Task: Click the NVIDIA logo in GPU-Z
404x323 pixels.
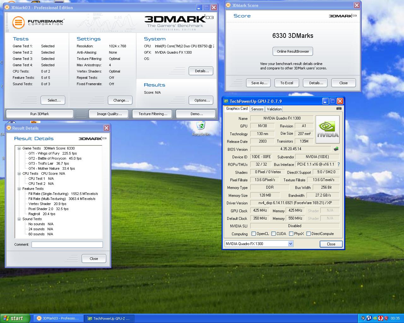Action: tap(328, 129)
